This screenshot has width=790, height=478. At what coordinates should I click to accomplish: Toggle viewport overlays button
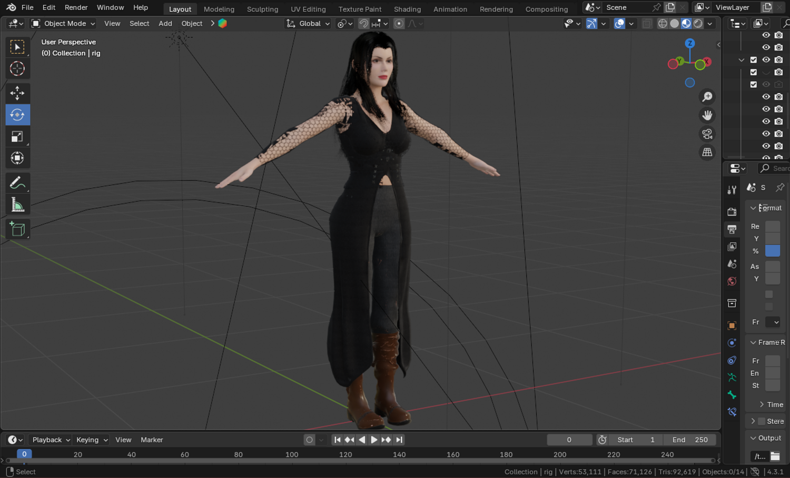[619, 24]
